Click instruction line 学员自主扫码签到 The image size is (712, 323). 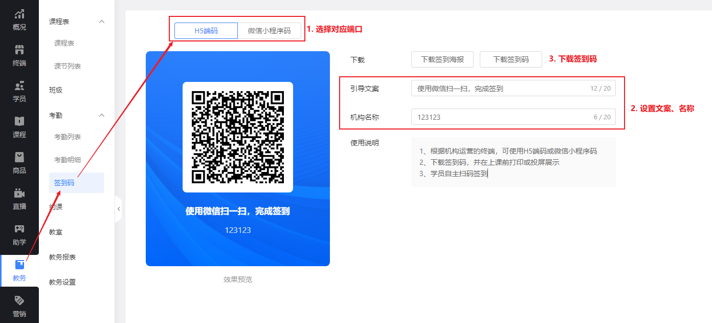coord(454,174)
